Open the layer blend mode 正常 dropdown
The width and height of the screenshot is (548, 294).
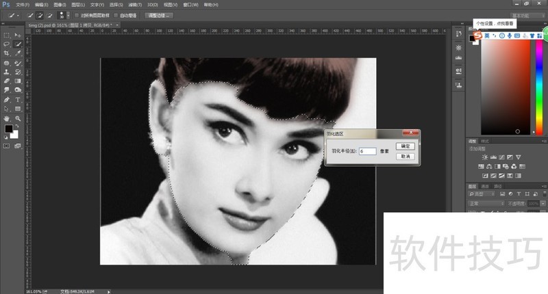point(486,203)
